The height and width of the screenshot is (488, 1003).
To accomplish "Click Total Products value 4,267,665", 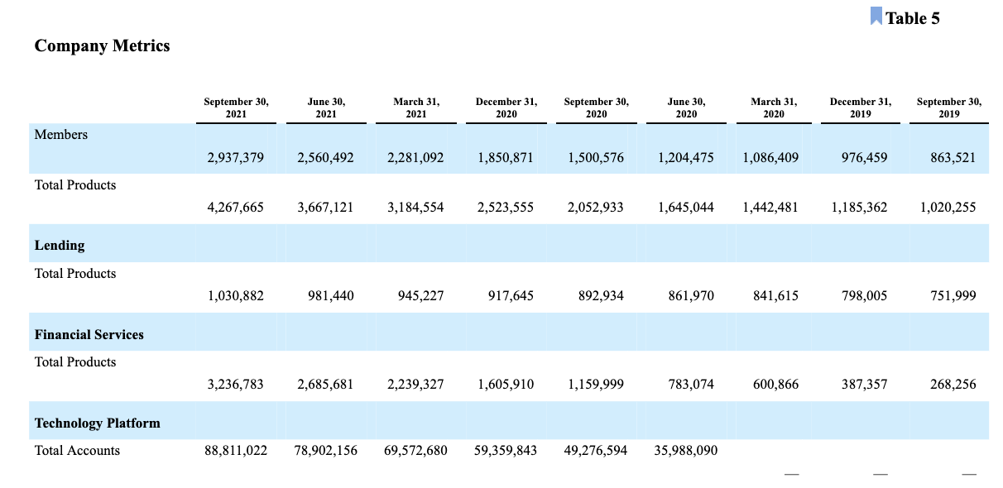I will pos(236,208).
